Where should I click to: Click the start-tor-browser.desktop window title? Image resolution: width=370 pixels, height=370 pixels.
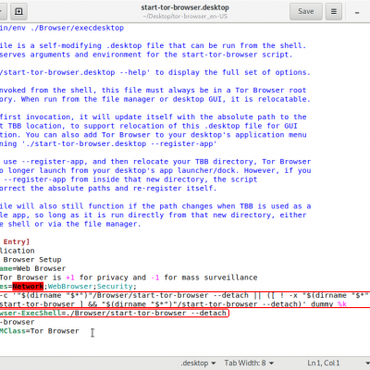coord(185,7)
